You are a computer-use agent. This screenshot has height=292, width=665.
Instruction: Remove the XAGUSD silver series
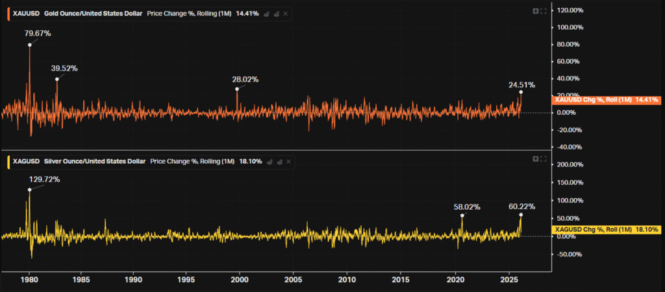(x=288, y=161)
